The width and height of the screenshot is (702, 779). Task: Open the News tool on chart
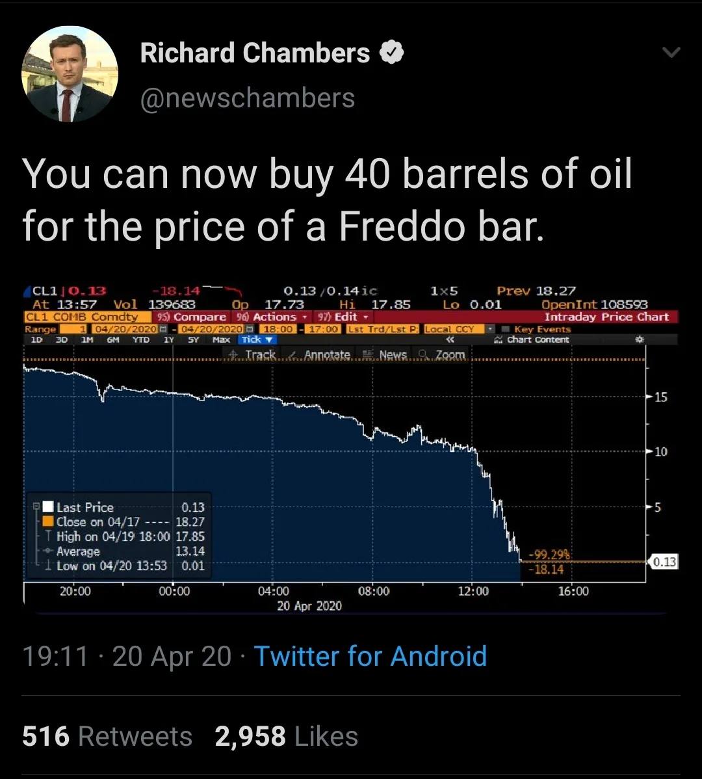tap(385, 355)
